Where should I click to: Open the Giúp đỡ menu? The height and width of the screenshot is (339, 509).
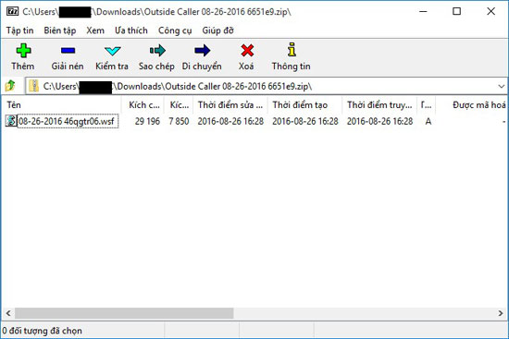pos(217,30)
